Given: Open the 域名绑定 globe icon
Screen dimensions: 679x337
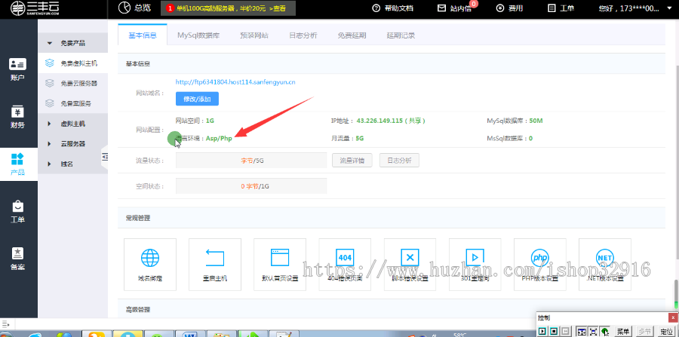Looking at the screenshot, I should click(149, 263).
